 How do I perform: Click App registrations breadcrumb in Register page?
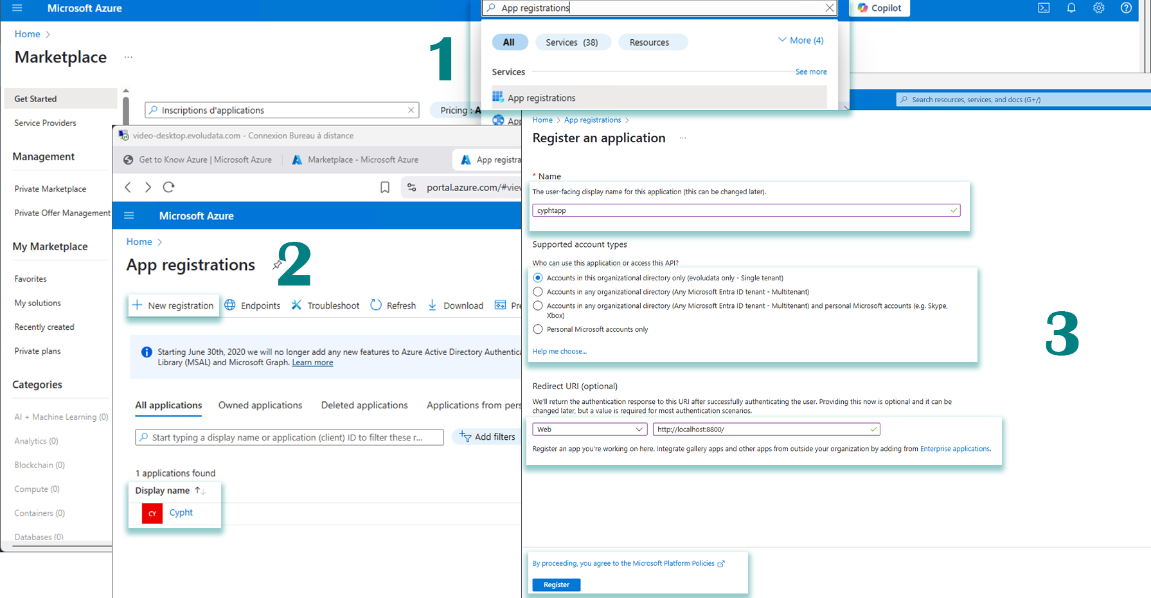tap(593, 120)
